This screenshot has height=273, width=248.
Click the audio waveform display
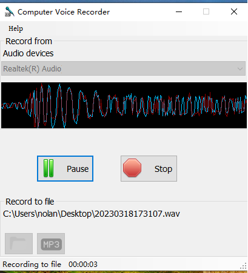[x=124, y=105]
